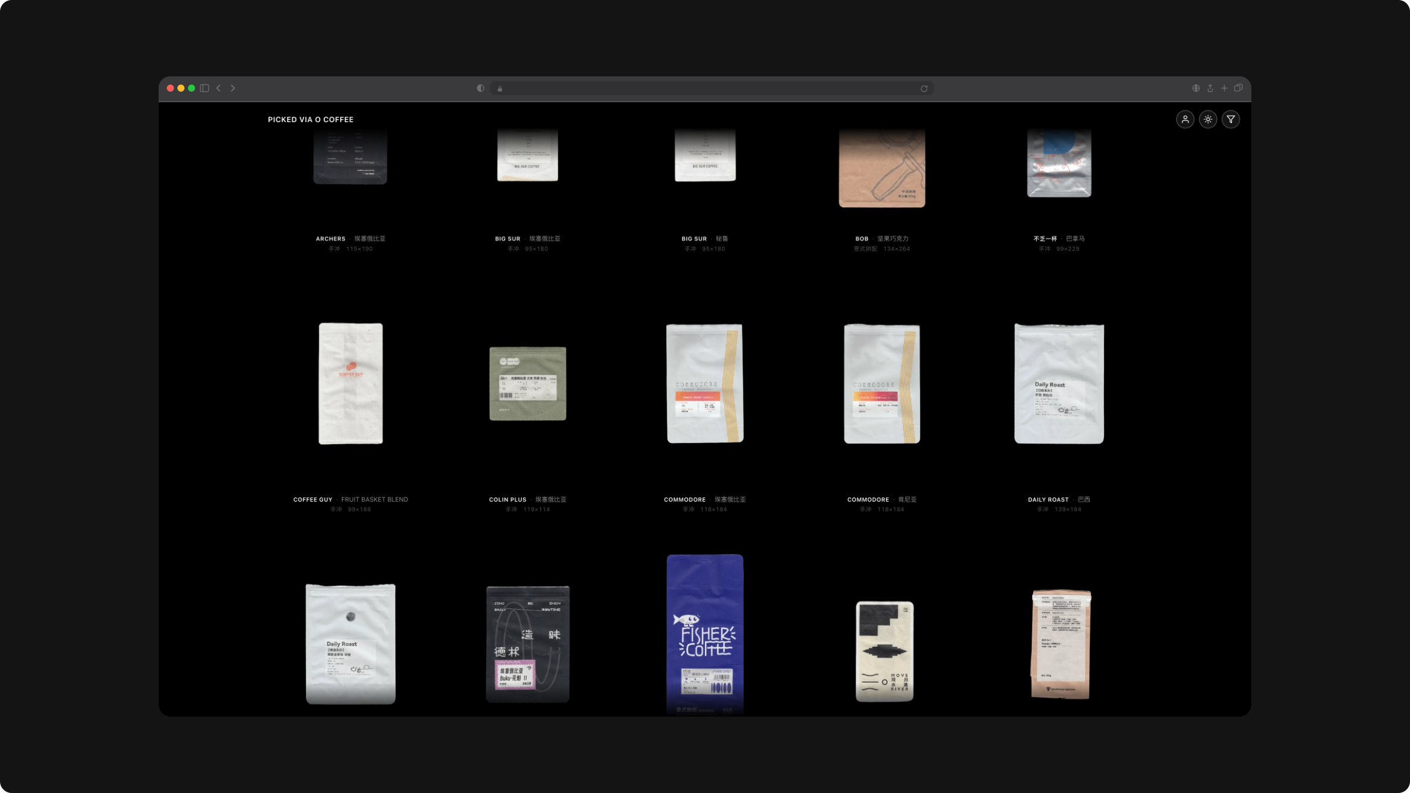Toggle the light/dark theme sun button
The image size is (1410, 793).
(x=1208, y=119)
